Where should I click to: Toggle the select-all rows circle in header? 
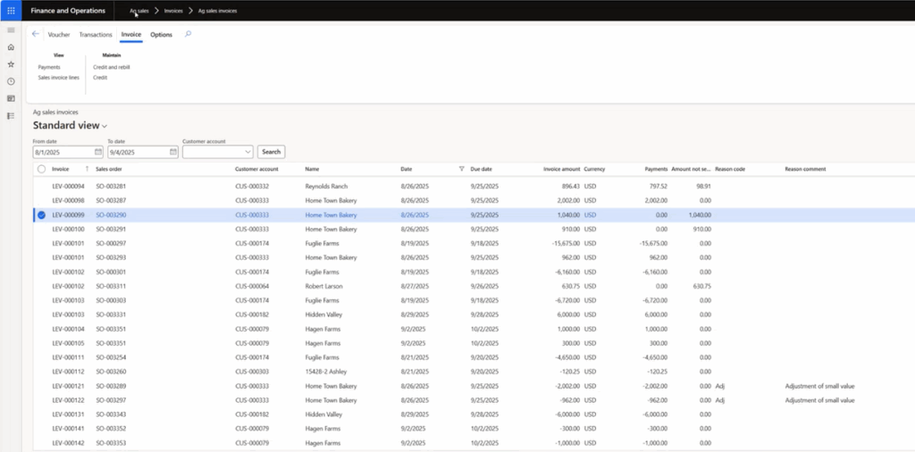pos(41,169)
